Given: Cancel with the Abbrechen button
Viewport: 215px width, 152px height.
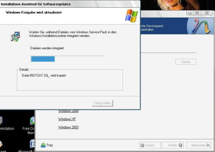Looking at the screenshot, I should 199,145.
